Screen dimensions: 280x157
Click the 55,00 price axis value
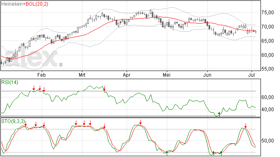267,69
